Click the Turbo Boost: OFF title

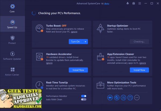point(56,26)
